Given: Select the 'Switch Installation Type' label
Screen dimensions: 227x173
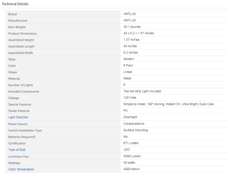Looking at the screenshot, I should [x=25, y=131].
